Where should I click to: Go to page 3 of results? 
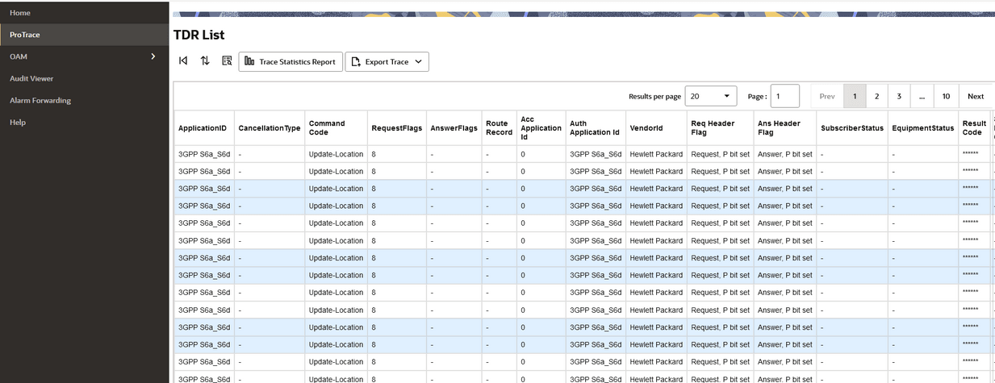(899, 96)
